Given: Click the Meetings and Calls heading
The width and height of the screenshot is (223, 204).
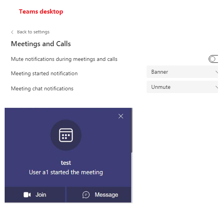Looking at the screenshot, I should coord(41,44).
